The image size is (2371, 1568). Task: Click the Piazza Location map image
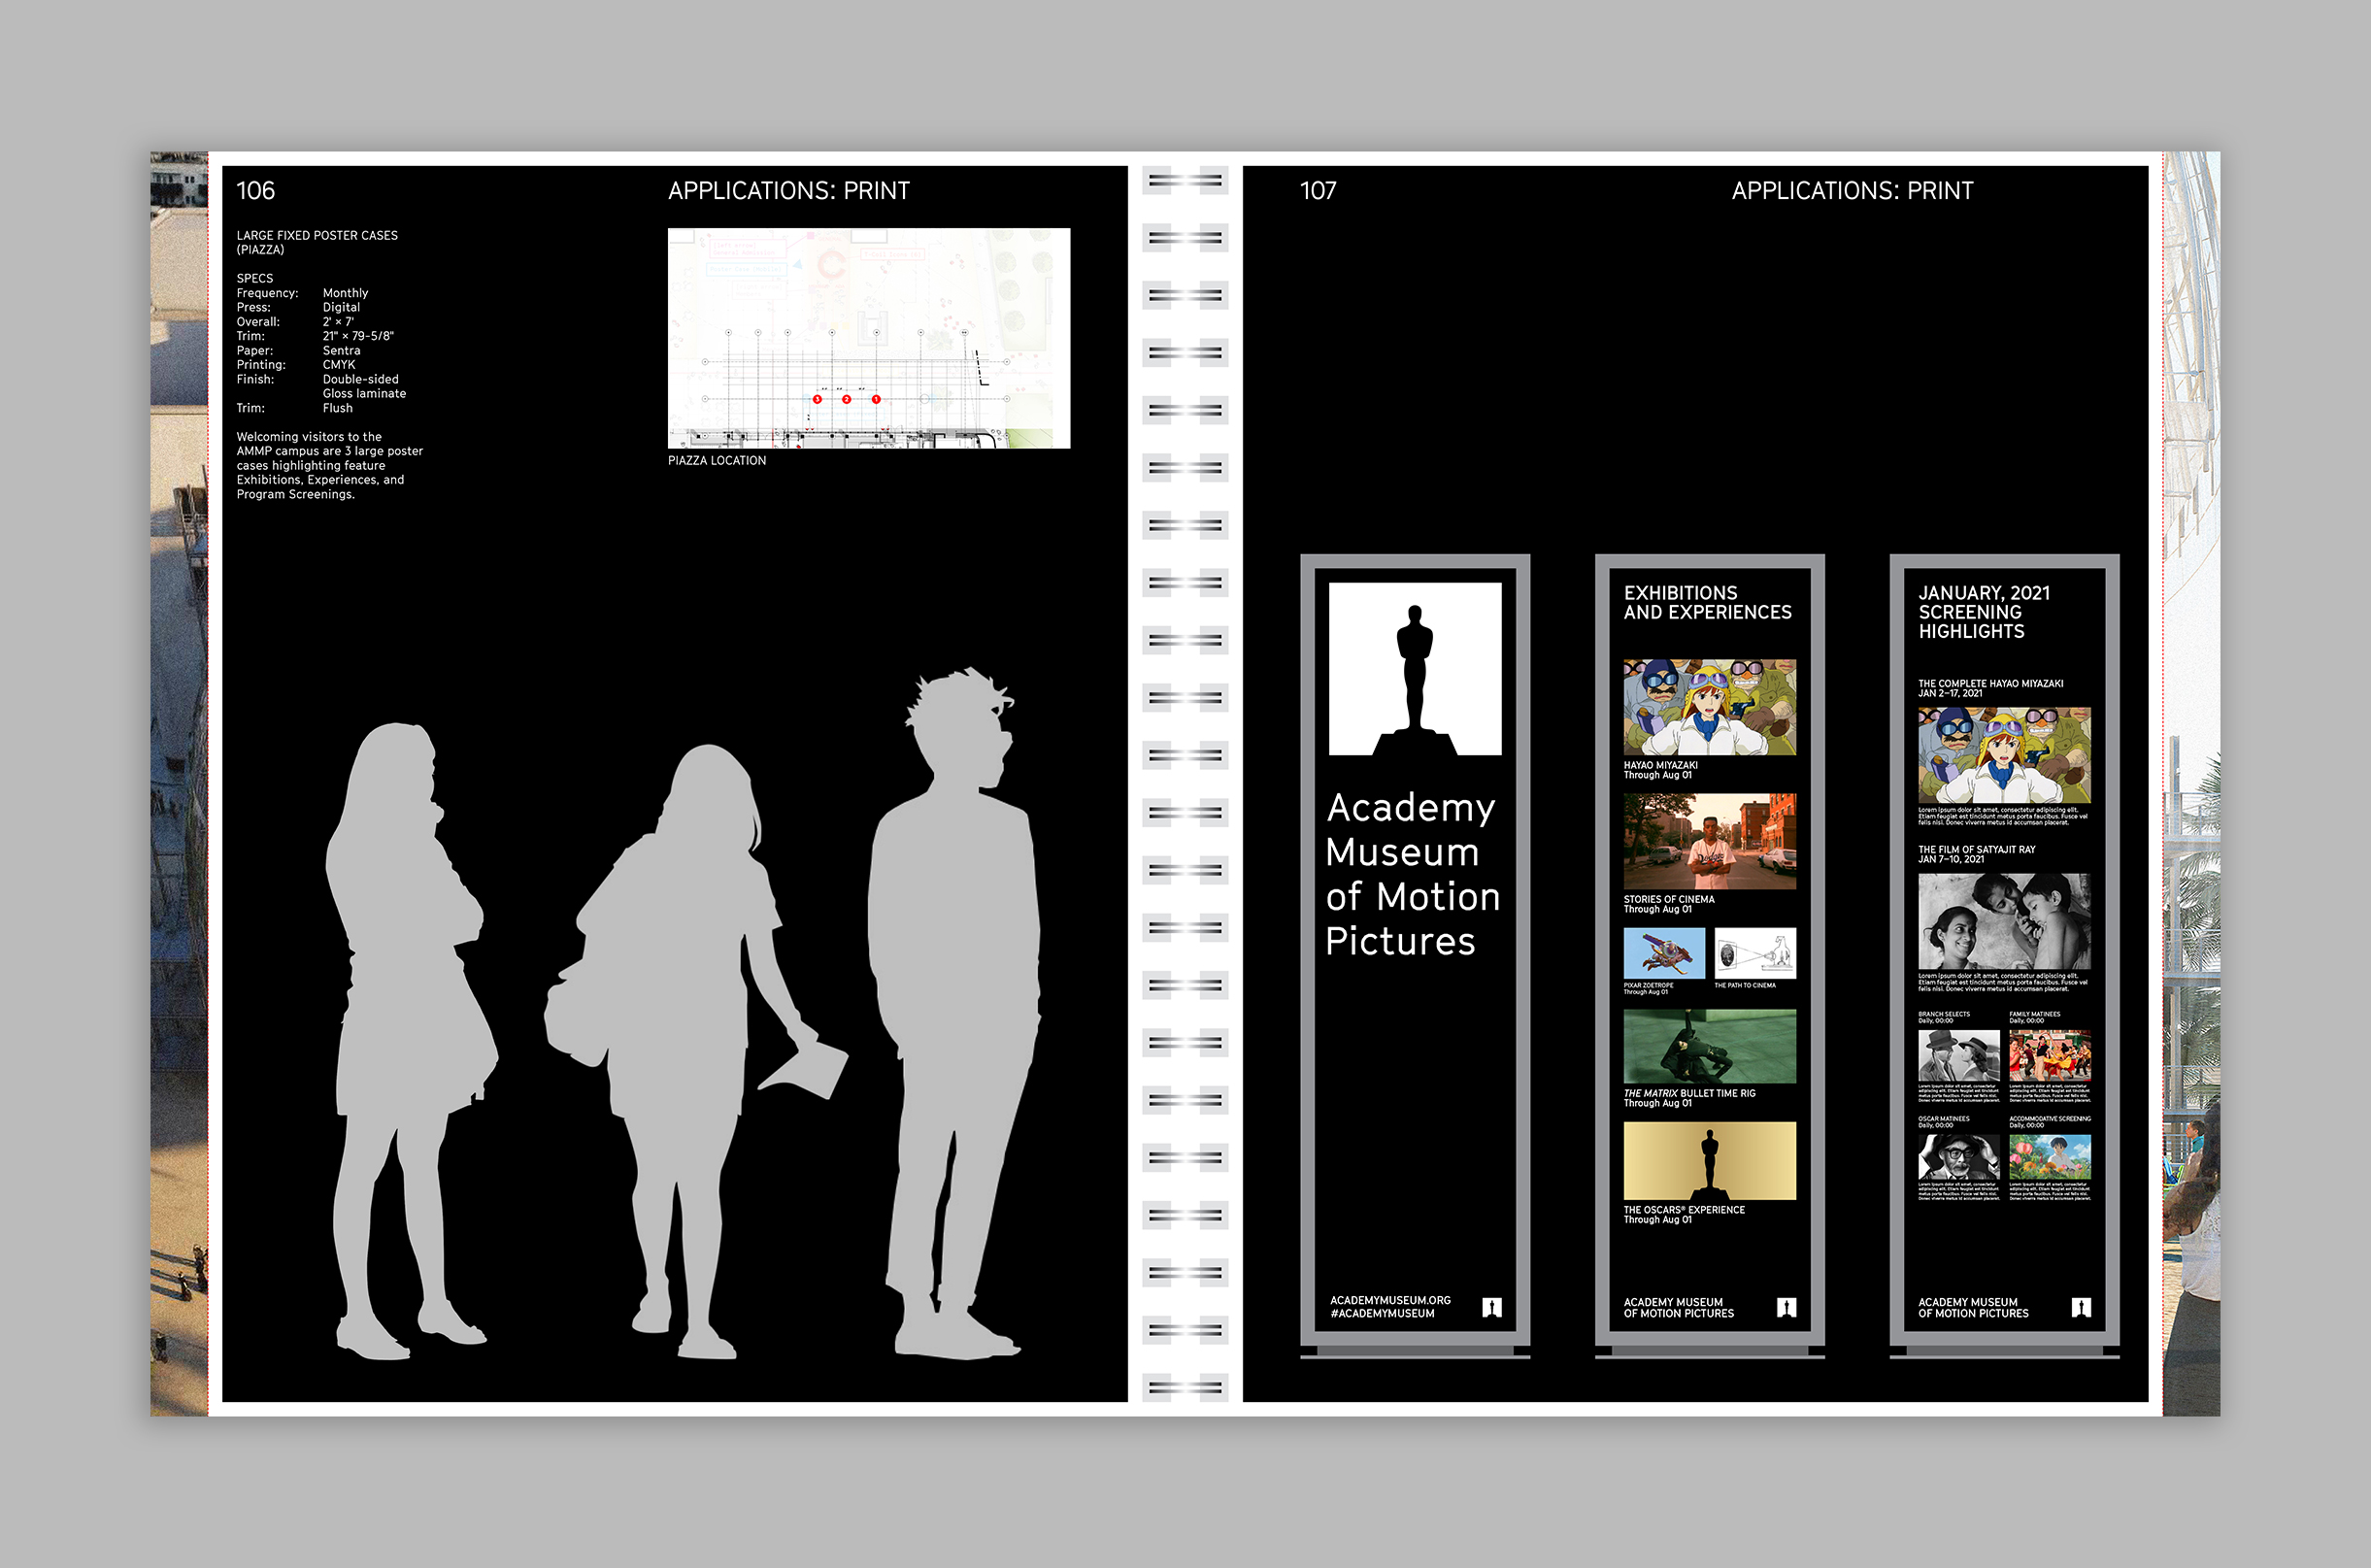coord(868,338)
